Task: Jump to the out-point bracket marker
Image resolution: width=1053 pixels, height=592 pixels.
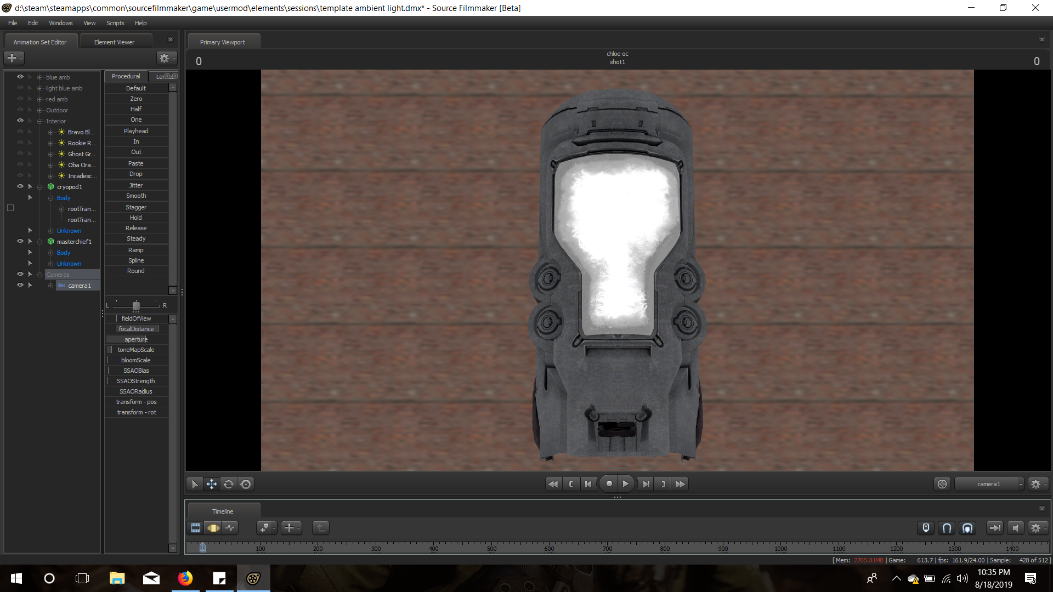Action: click(663, 484)
